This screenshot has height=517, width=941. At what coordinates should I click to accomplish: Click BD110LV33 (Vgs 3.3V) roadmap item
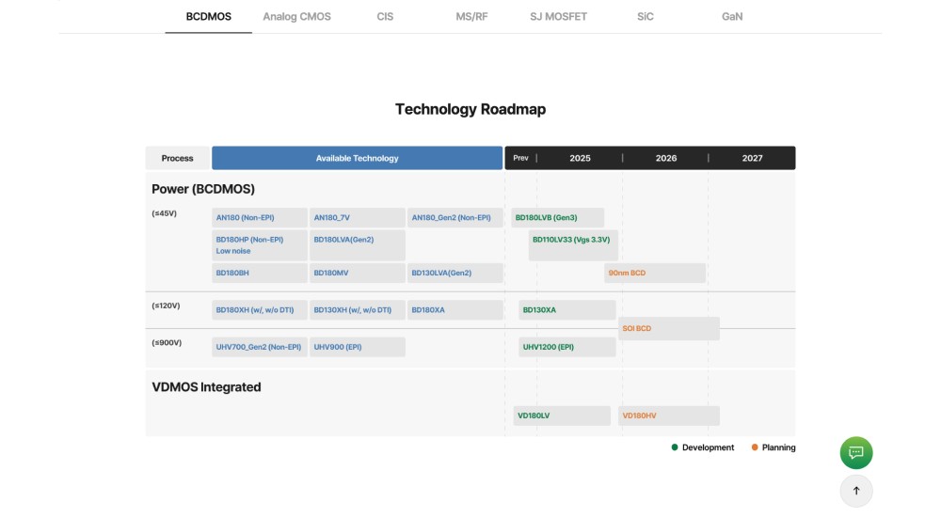point(573,245)
